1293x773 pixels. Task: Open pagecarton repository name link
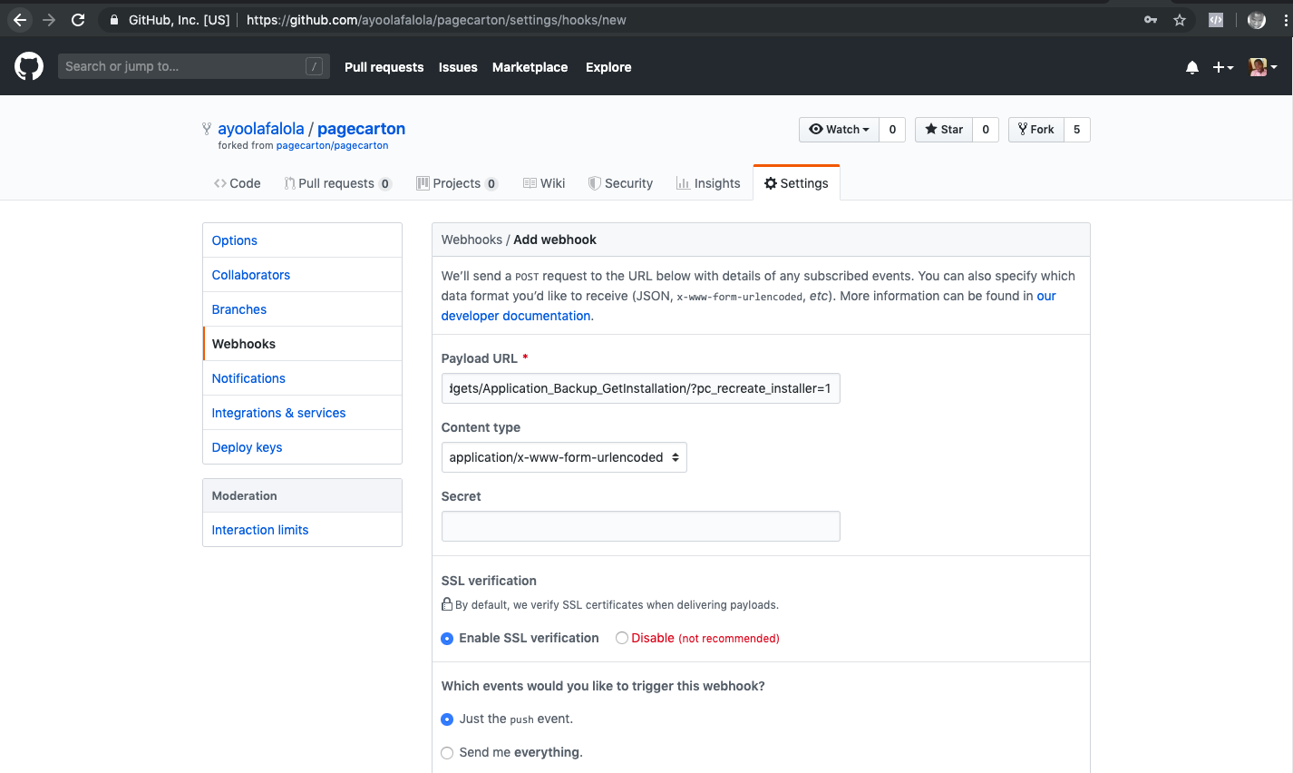coord(361,129)
